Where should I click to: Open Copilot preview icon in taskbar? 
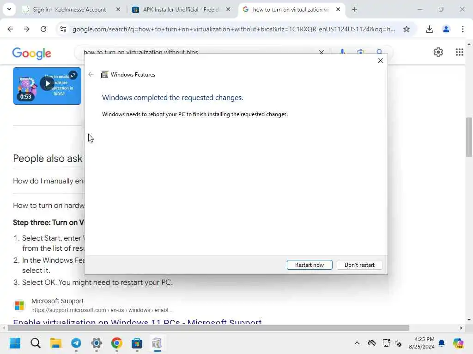tap(458, 343)
